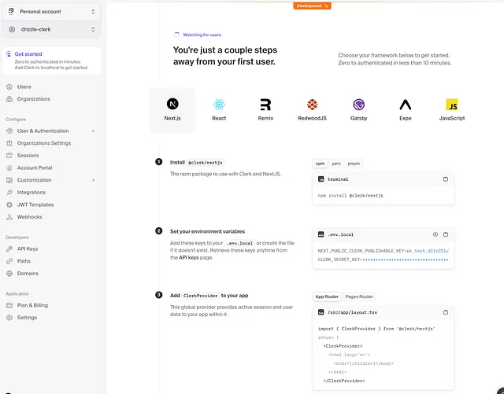The width and height of the screenshot is (504, 394).
Task: Open the drizzle-clerk application switcher
Action: click(x=51, y=29)
